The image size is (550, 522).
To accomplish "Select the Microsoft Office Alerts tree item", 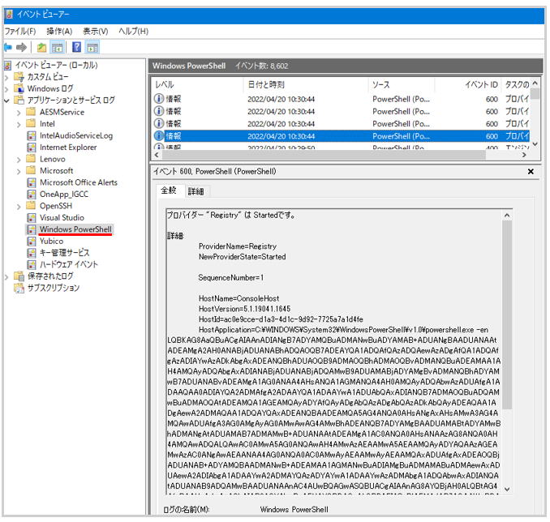I will 79,182.
